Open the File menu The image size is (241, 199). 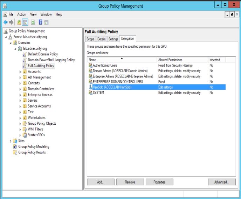pos(11,14)
